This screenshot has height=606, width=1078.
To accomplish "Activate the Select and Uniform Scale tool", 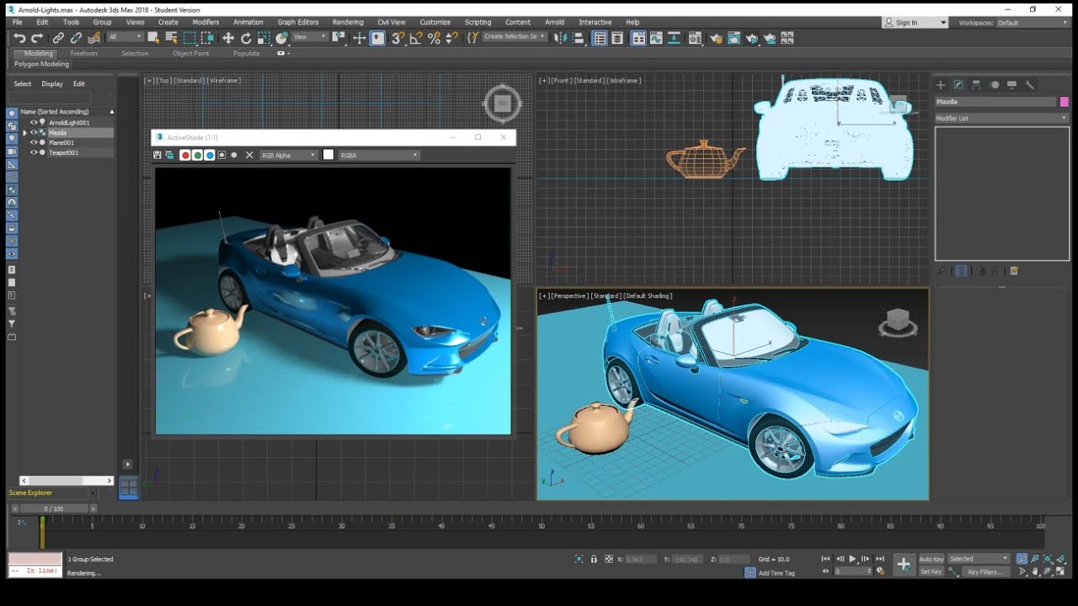I will [264, 38].
